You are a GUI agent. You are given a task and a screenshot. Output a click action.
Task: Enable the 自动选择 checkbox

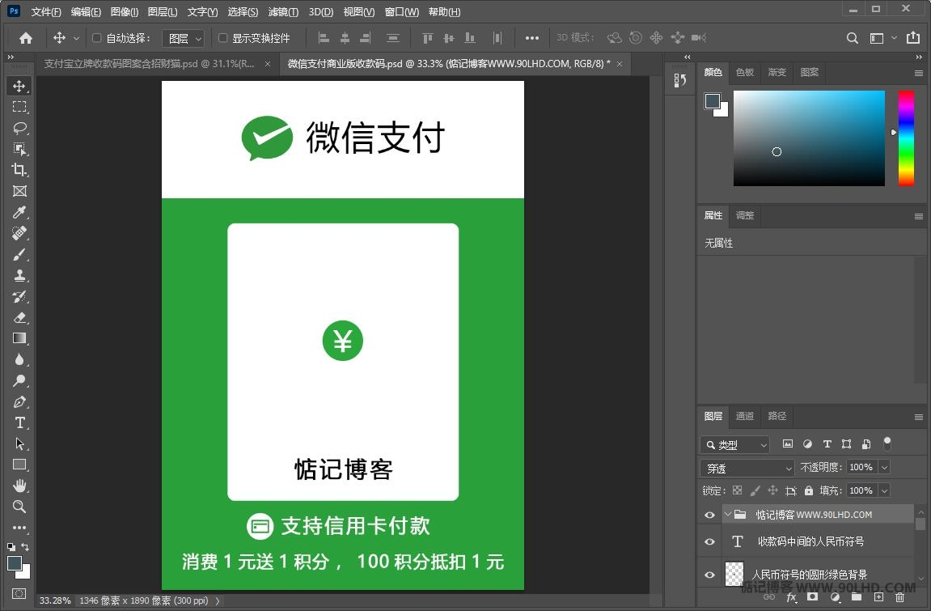pyautogui.click(x=97, y=38)
